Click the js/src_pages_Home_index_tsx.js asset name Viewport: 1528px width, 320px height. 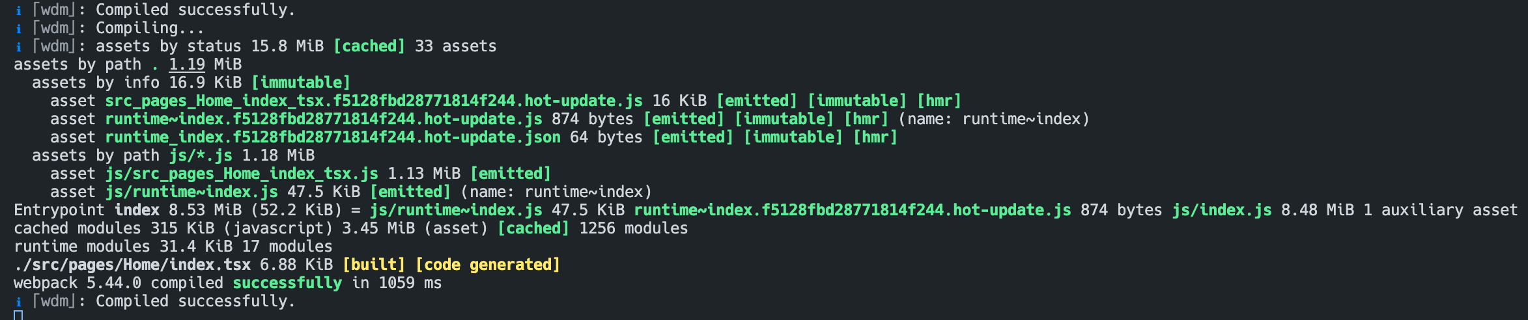pyautogui.click(x=242, y=174)
